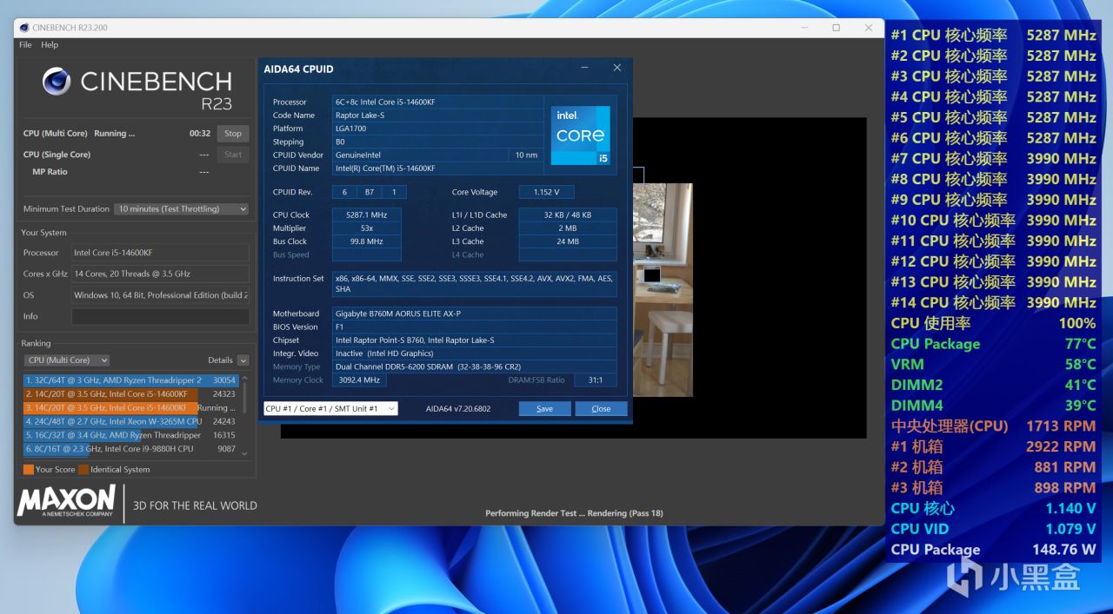Open the CPU #1 / Core #1 selector dropdown
The image size is (1113, 614).
tap(330, 408)
